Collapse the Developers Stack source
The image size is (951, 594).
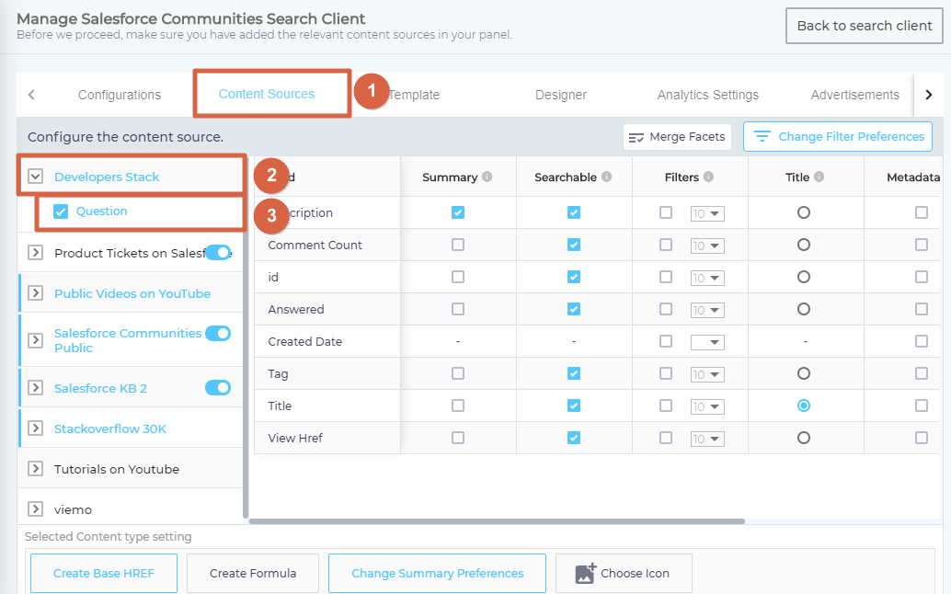35,177
